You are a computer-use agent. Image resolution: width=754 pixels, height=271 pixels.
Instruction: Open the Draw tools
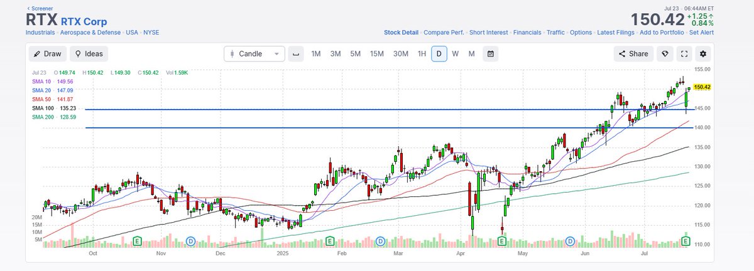point(48,54)
